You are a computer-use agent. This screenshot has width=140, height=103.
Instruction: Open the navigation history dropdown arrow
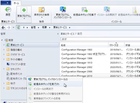[x=13, y=27]
